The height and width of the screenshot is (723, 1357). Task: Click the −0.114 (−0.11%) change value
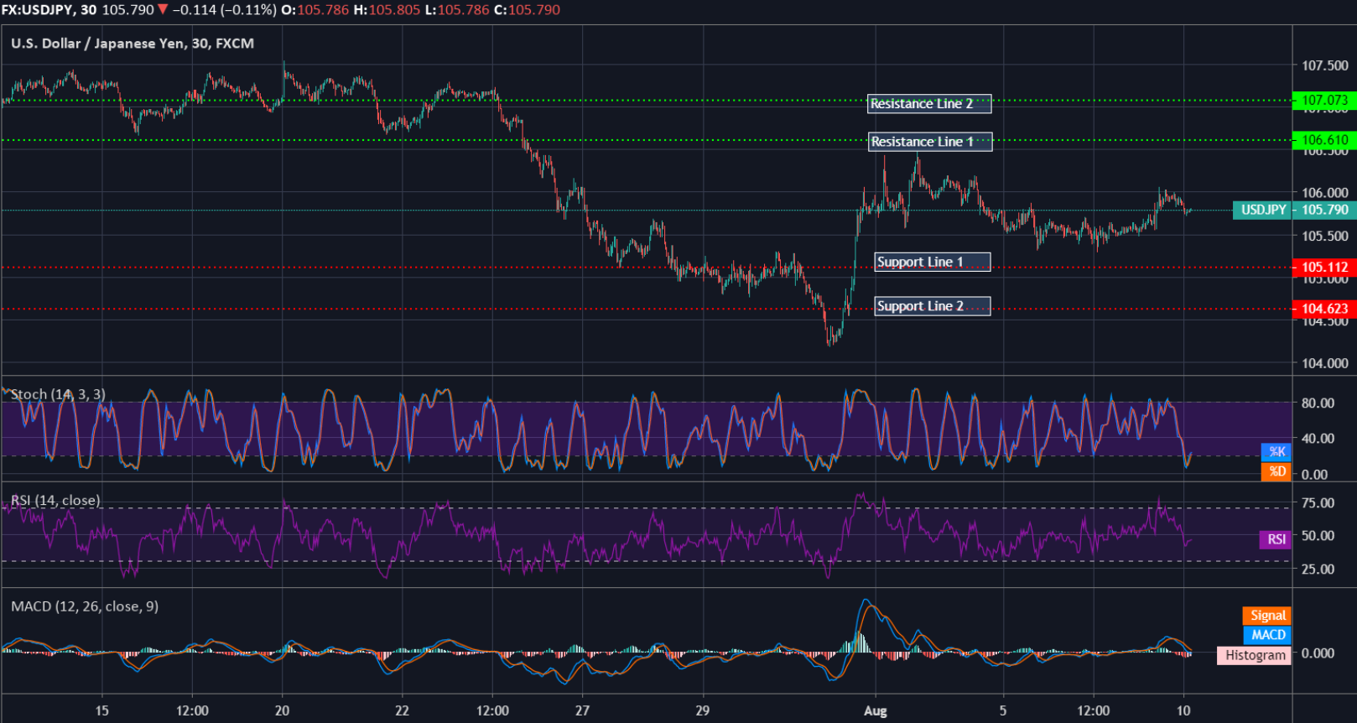click(x=224, y=10)
